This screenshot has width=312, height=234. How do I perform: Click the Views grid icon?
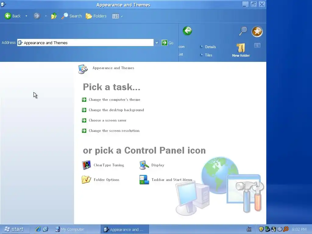tap(115, 16)
